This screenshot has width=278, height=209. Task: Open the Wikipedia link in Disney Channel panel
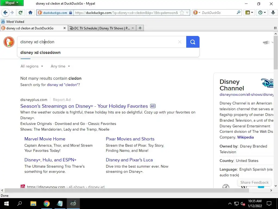245,137
